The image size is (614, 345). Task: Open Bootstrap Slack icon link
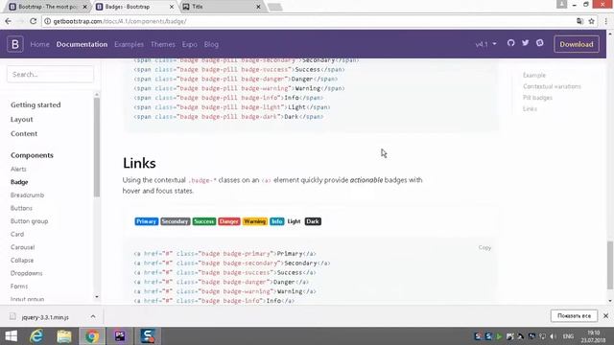click(539, 43)
